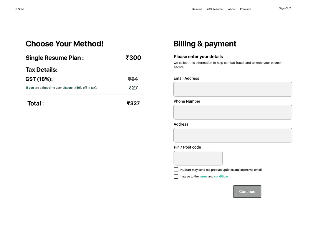Select the Address text box
The width and height of the screenshot is (318, 226).
click(x=233, y=135)
